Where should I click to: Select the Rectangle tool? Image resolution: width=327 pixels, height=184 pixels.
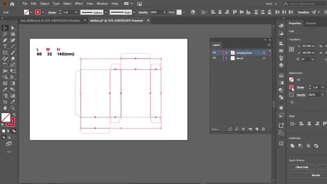(5, 52)
